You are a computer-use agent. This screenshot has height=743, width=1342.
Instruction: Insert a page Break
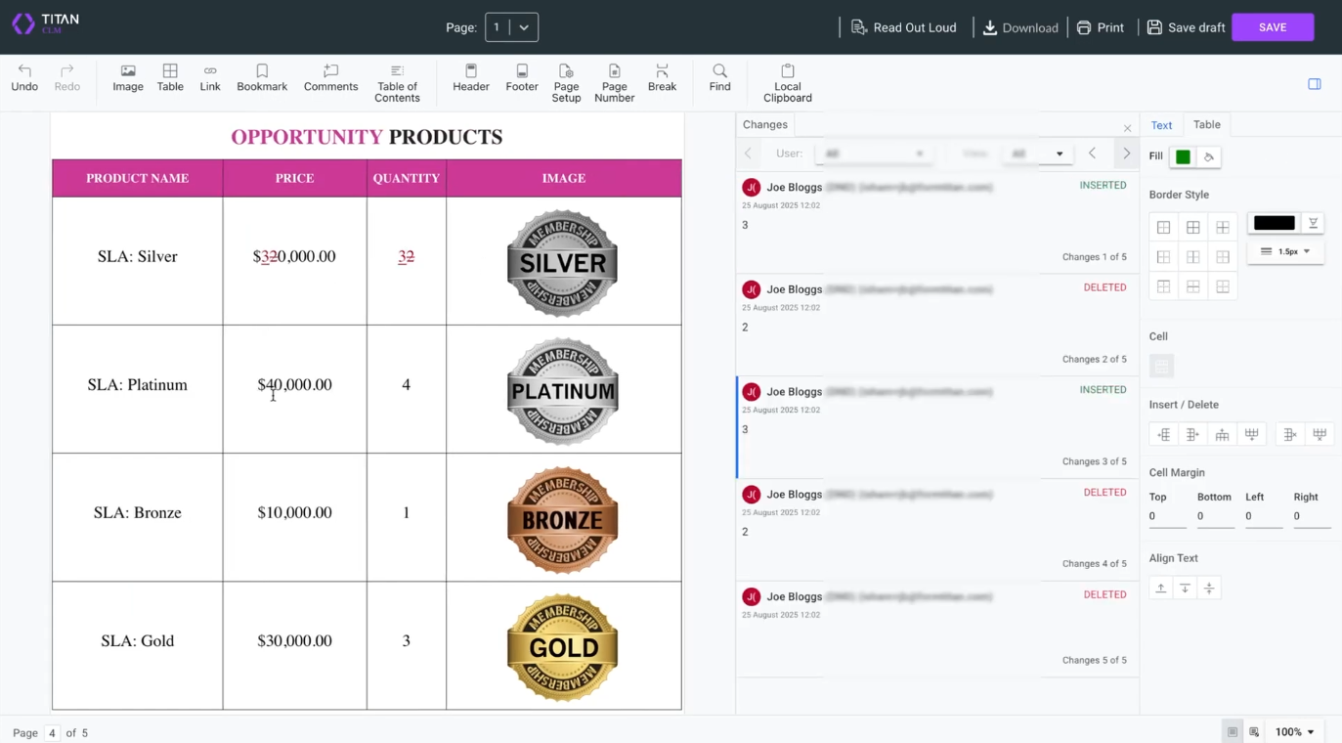(x=662, y=78)
